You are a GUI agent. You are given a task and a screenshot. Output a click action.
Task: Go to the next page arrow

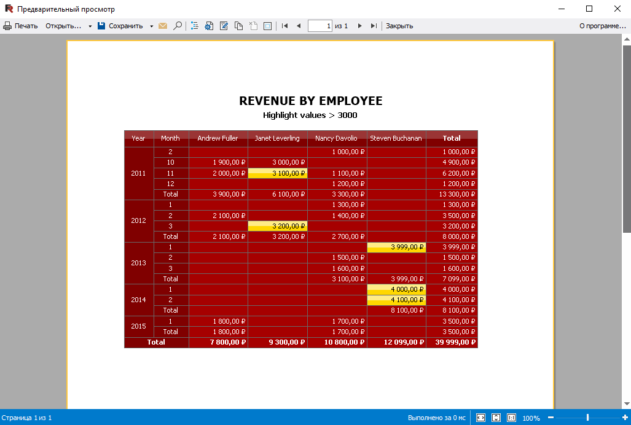tap(359, 26)
